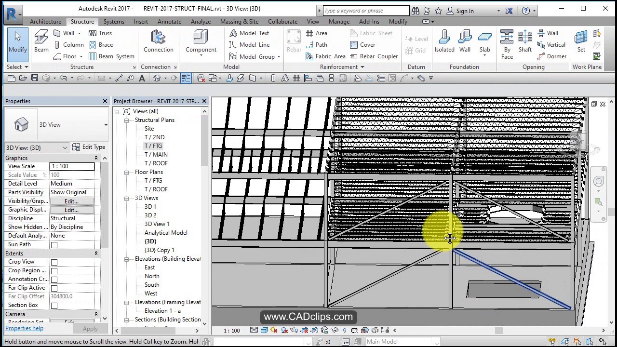Switch to the Annotate ribbon tab
The image size is (617, 347).
(x=170, y=22)
